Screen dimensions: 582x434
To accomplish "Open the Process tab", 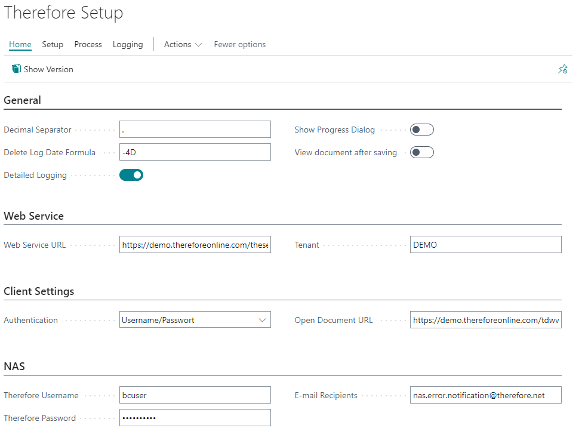I will [x=88, y=45].
